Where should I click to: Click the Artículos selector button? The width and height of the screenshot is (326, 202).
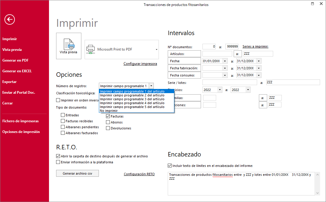pos(184,54)
